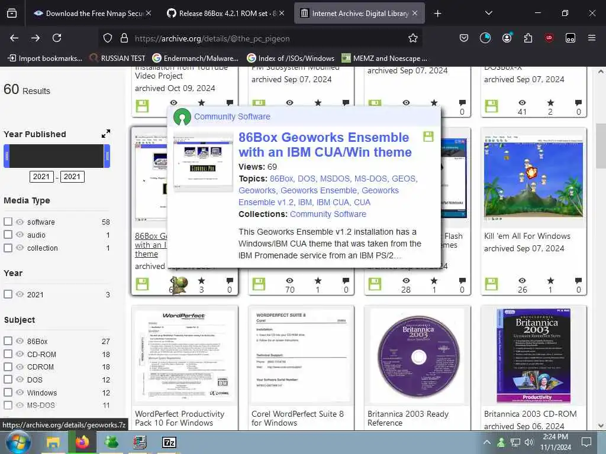
Task: Toggle the eye icon beside Windows subject
Action: coord(20,393)
